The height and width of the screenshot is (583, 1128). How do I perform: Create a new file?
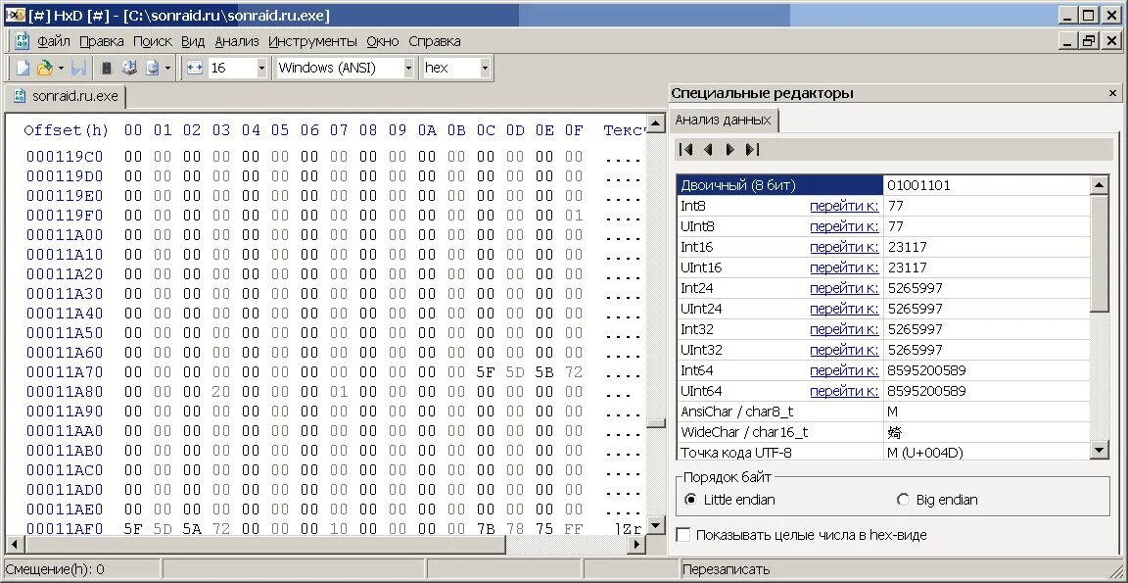point(22,67)
